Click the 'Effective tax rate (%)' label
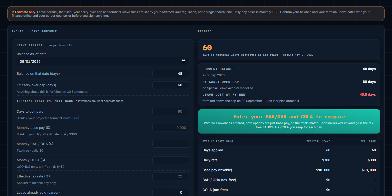The image size is (392, 196). 33,176
